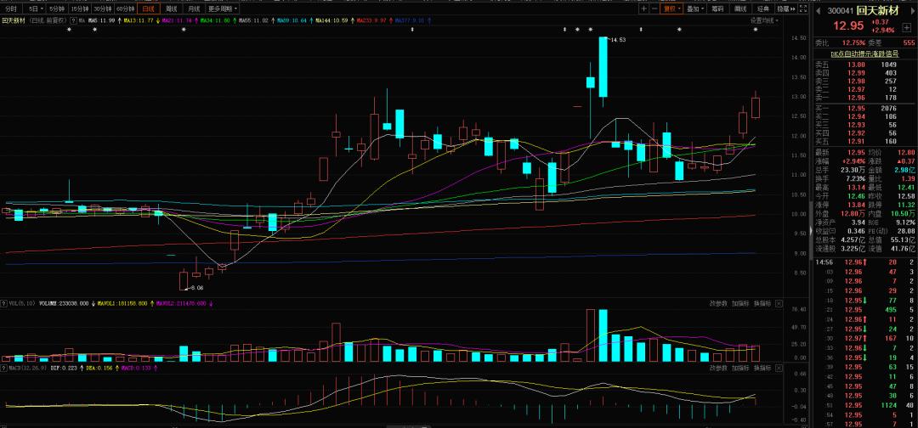
Task: Click the MACD indicator help icon
Action: (x=3, y=368)
